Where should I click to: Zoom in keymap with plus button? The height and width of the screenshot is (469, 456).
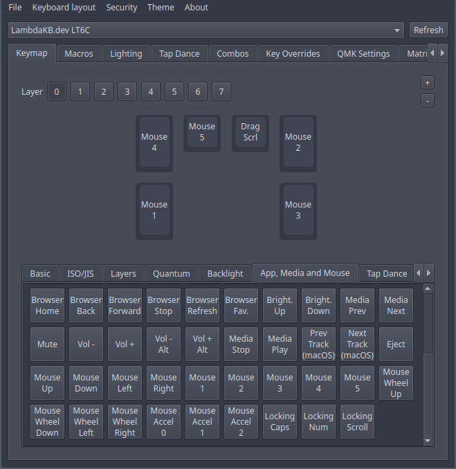pos(427,83)
